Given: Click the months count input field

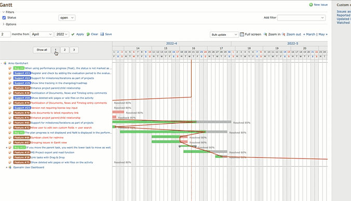Looking at the screenshot, I should pyautogui.click(x=5, y=34).
